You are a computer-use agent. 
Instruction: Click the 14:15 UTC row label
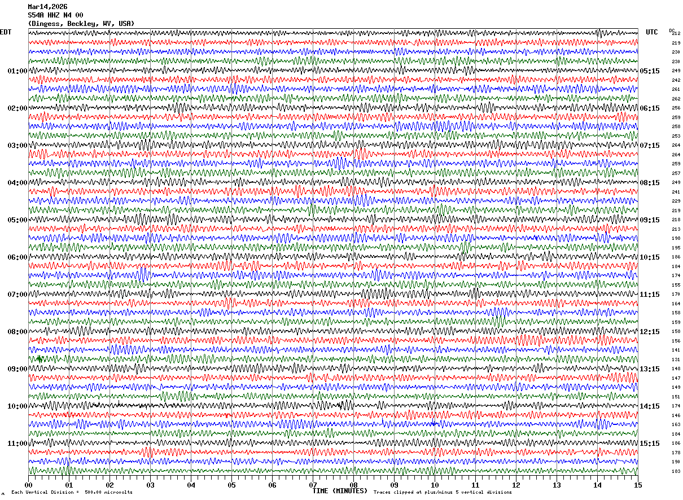point(650,406)
